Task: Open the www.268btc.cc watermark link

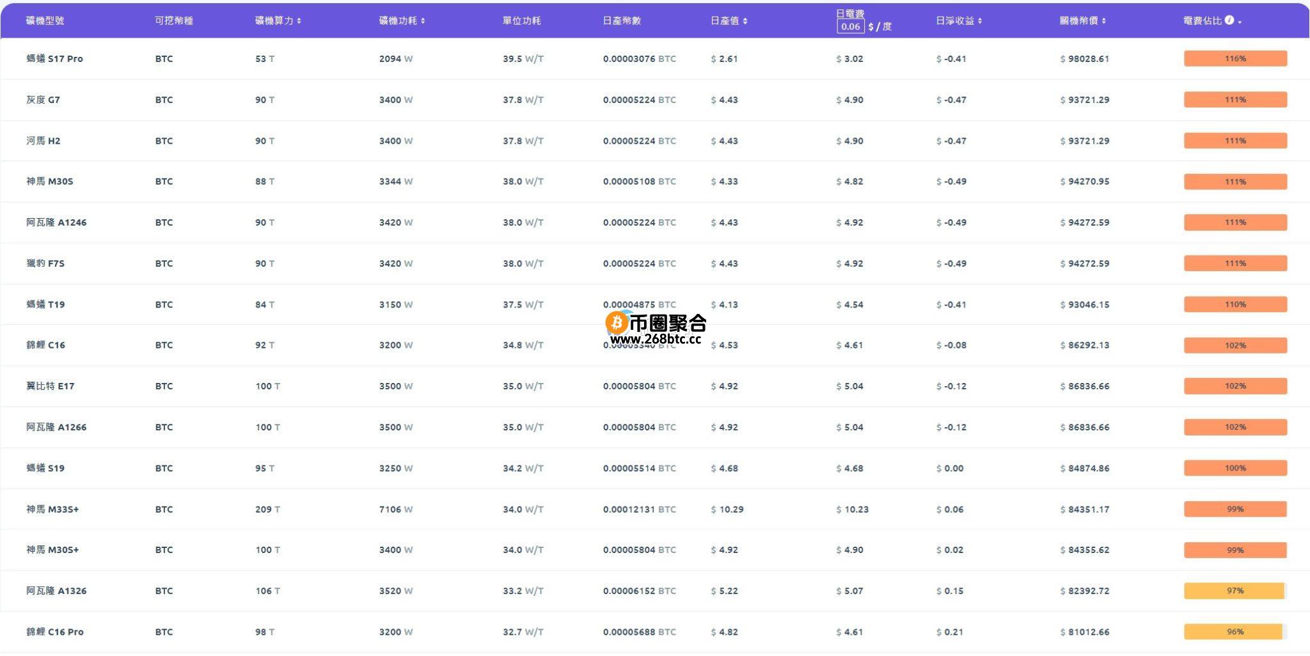Action: tap(656, 340)
